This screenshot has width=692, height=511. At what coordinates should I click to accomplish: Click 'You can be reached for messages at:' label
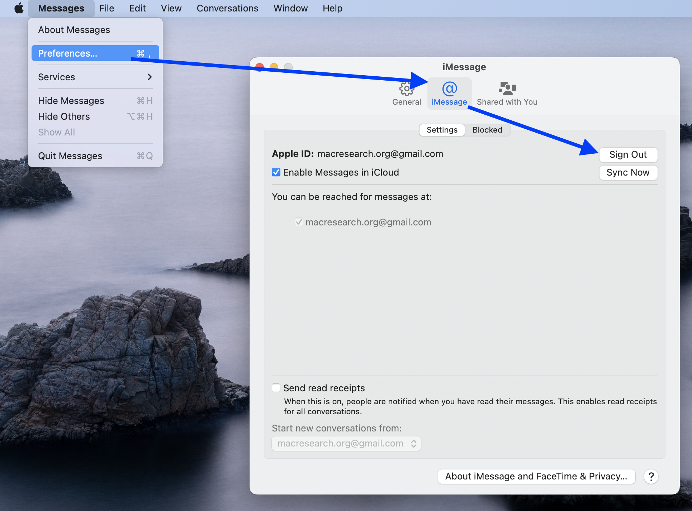point(352,197)
